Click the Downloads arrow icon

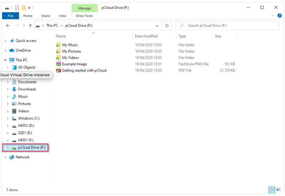tap(14, 89)
